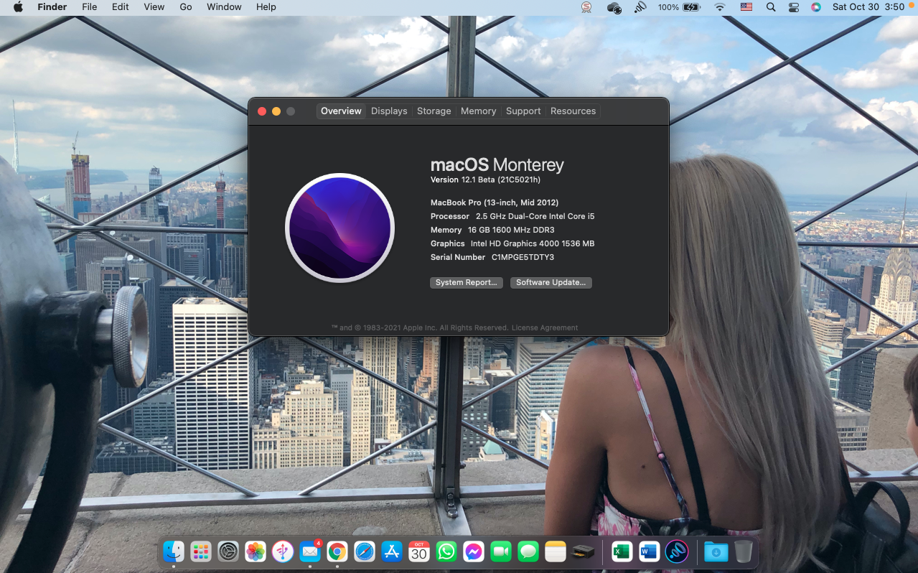
Task: Click the red ribbon badge menu bar icon
Action: tap(587, 7)
